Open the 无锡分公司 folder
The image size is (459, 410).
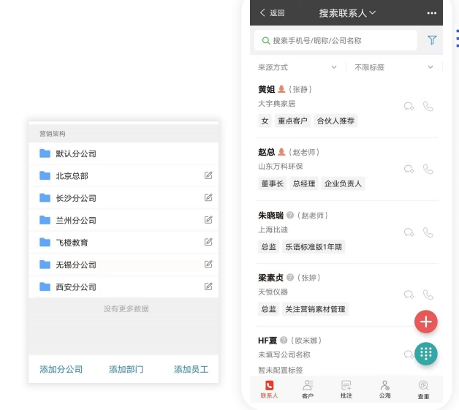pos(124,265)
